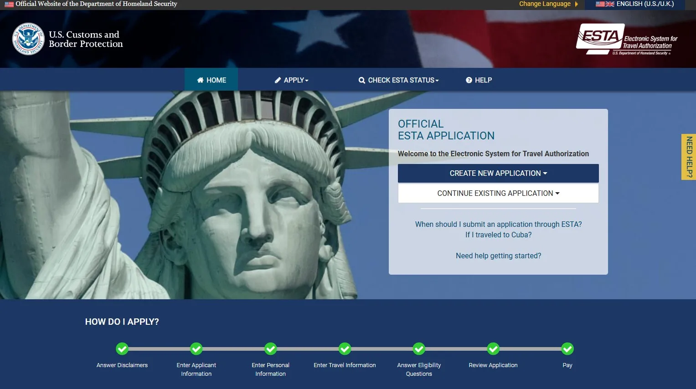Click the checkmark above Enter Personal Information

(270, 349)
